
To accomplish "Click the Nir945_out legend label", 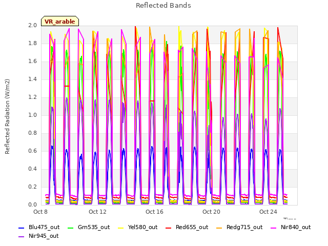I will pyautogui.click(x=44, y=236).
